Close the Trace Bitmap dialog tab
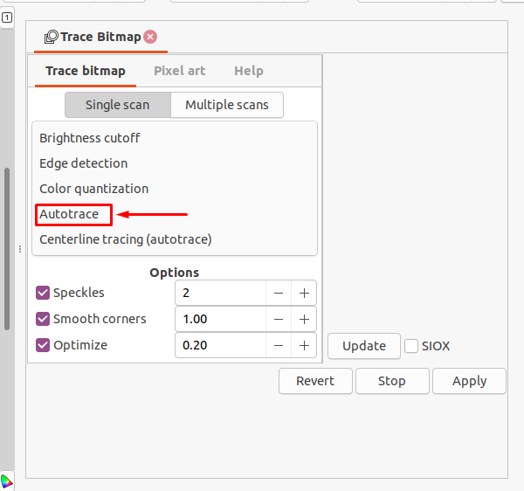 click(x=150, y=37)
